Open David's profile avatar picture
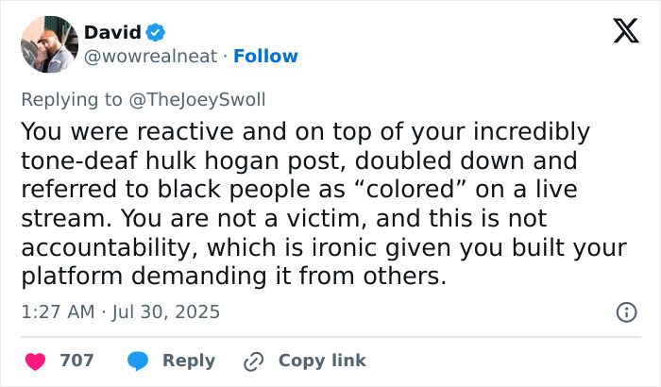 click(x=48, y=44)
